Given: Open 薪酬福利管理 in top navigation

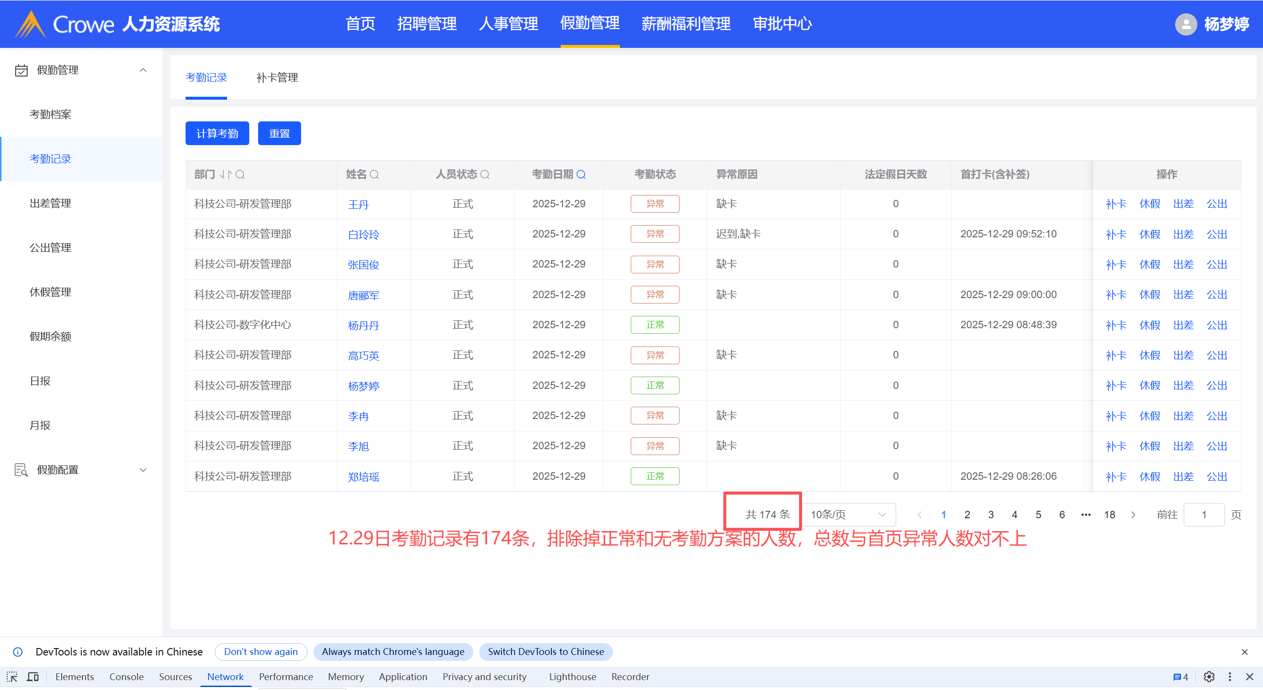Looking at the screenshot, I should tap(686, 24).
